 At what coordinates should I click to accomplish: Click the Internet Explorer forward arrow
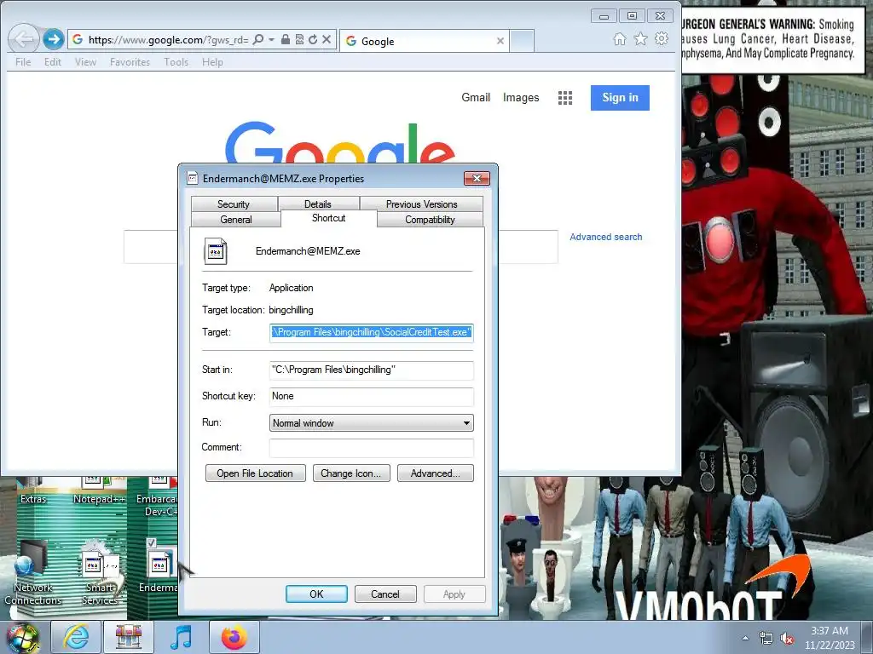pyautogui.click(x=54, y=39)
